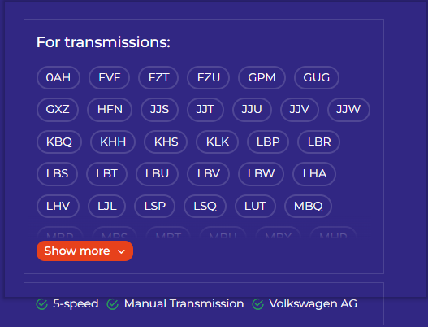Viewport: 428px width, 327px height.
Task: Expand list with Show more button
Action: tap(84, 251)
